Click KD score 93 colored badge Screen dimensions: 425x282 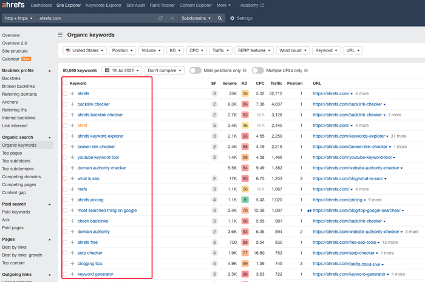(245, 136)
